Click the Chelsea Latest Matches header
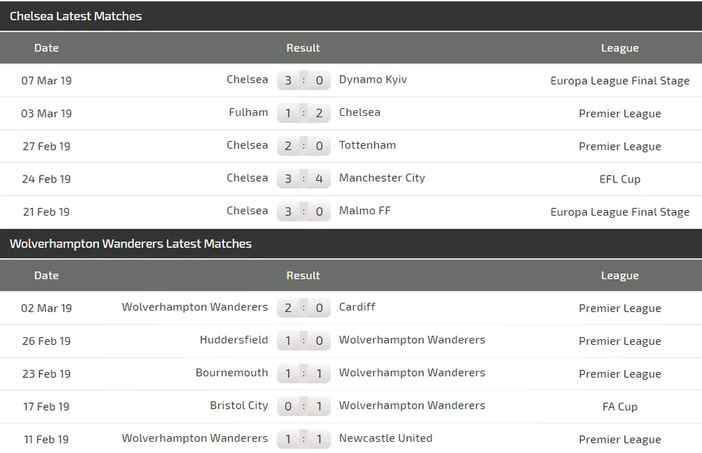This screenshot has width=702, height=453. pyautogui.click(x=76, y=16)
